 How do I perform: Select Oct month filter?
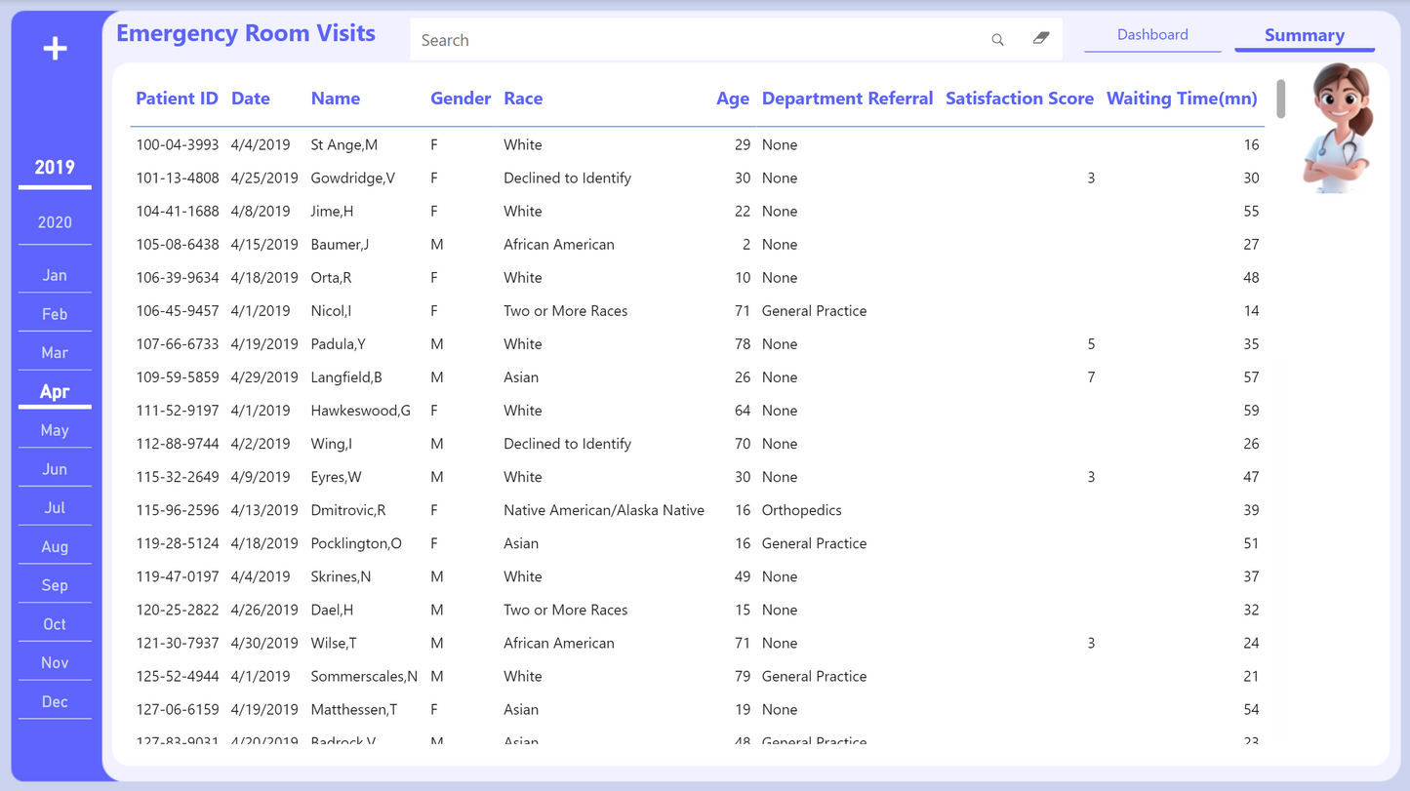(x=55, y=624)
